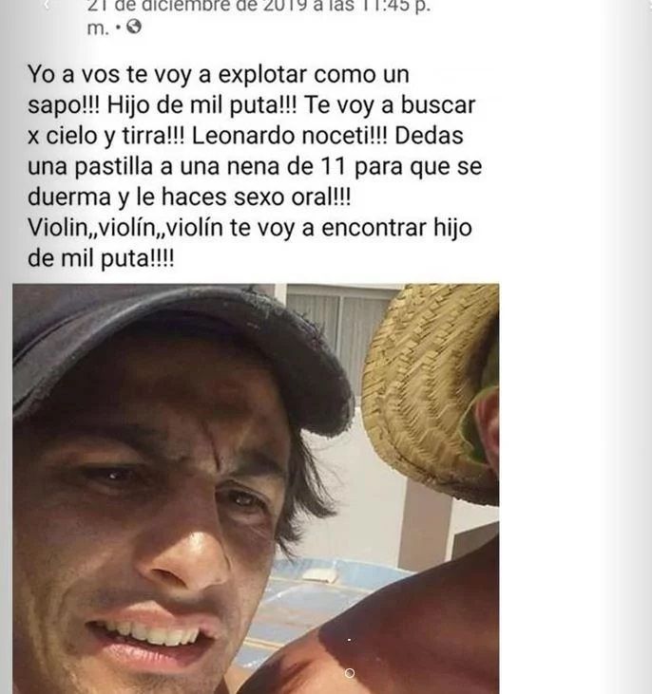
Task: Click the tiny white dot above circle marker
Action: point(350,640)
